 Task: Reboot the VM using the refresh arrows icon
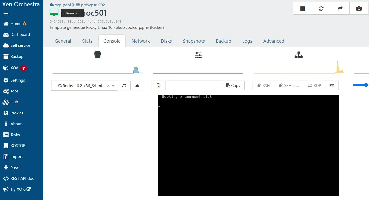click(x=321, y=9)
